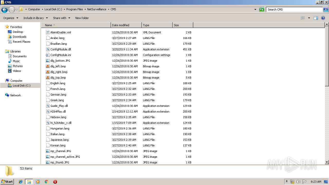Select the mp_channel_active.JPG file
Viewport: 329px width, 185px height.
(65, 157)
